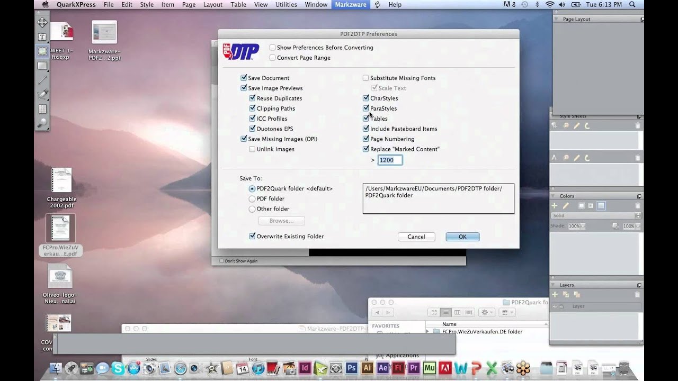Uncheck Reuse Duplicates checkbox
Viewport: 678px width, 381px height.
252,98
